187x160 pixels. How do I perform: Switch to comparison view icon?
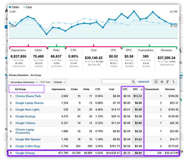click(173, 82)
